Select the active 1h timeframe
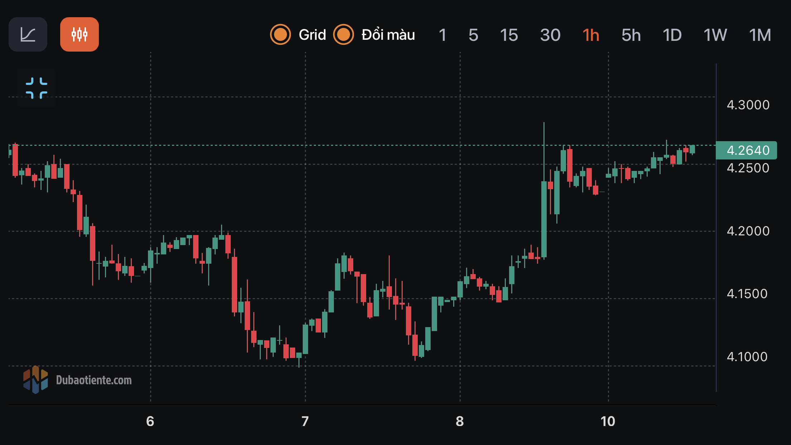Screen dimensions: 791x445 click(x=591, y=35)
